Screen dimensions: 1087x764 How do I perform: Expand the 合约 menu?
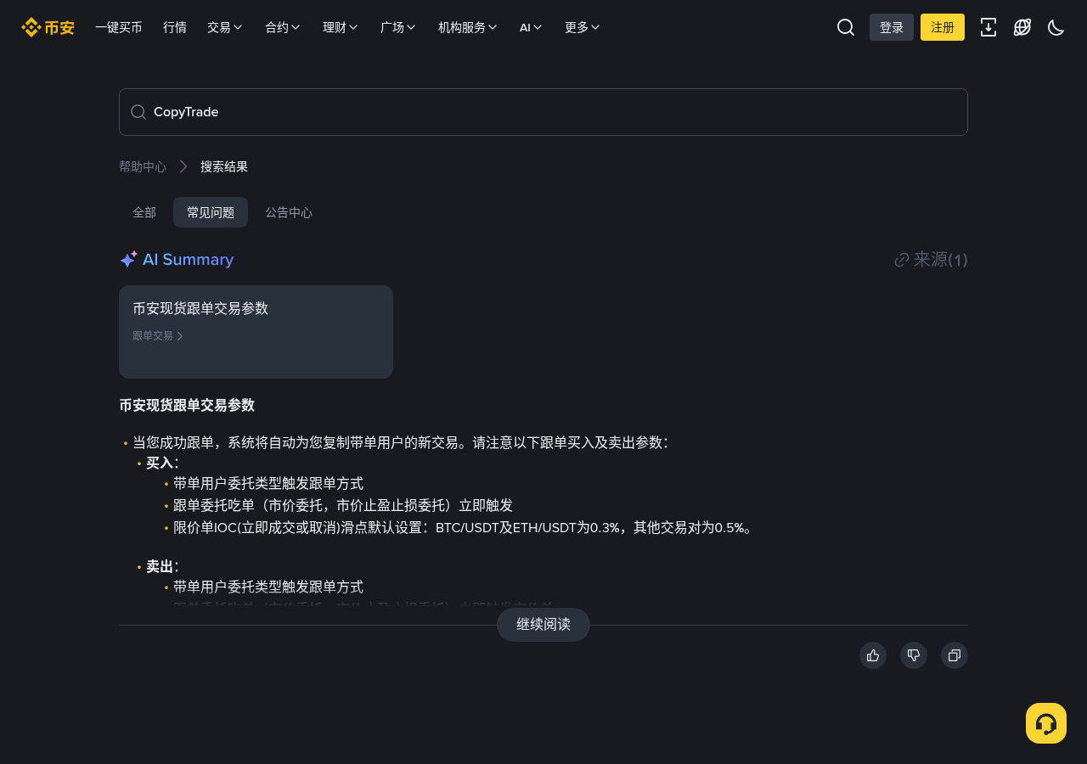point(282,27)
